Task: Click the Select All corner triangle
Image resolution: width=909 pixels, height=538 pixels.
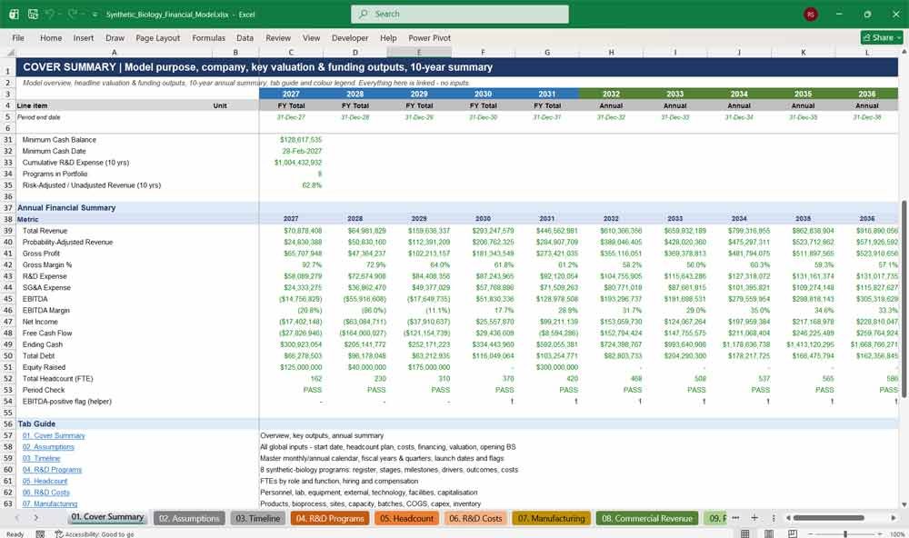Action: (10, 52)
